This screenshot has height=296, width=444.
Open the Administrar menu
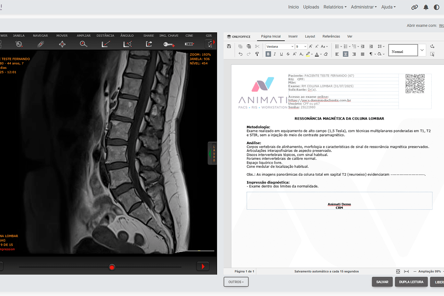tap(364, 7)
